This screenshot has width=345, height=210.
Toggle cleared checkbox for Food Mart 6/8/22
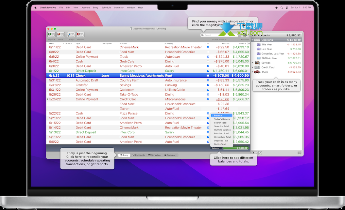tap(208, 52)
